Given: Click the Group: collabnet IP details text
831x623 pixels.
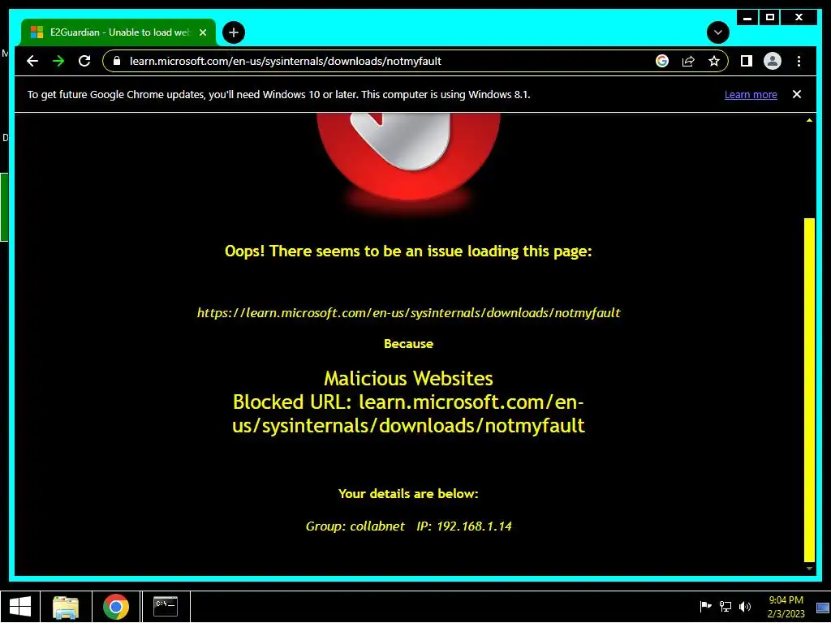Looking at the screenshot, I should pyautogui.click(x=409, y=526).
